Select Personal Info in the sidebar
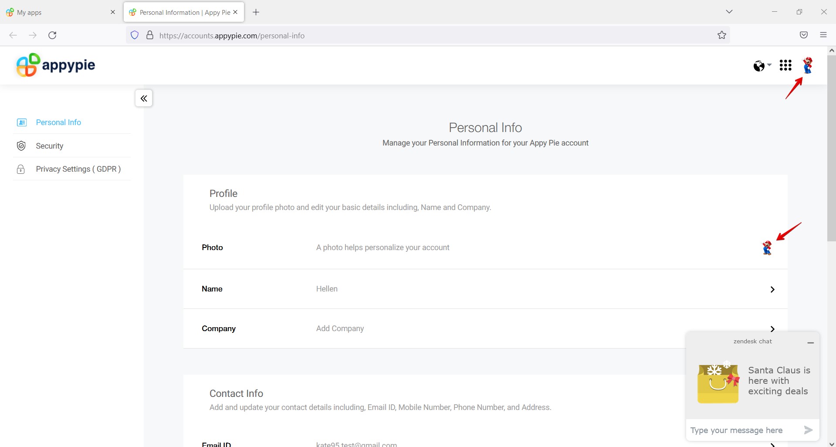This screenshot has width=836, height=447. (x=58, y=122)
